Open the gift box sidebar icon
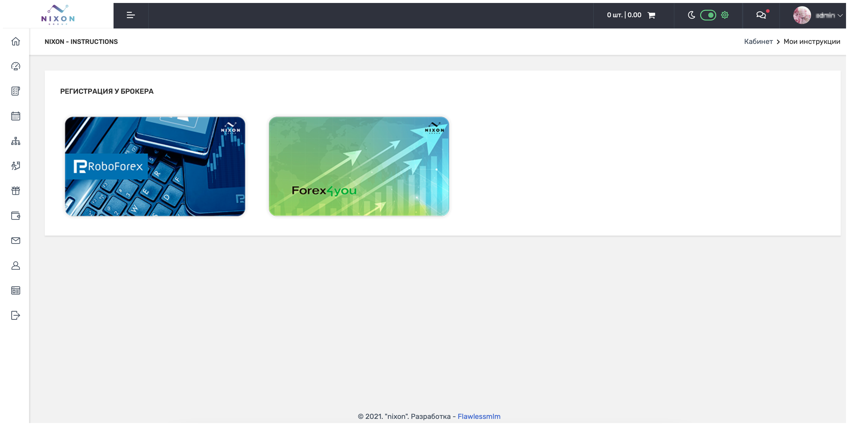Viewport: 849px width, 426px height. point(15,190)
